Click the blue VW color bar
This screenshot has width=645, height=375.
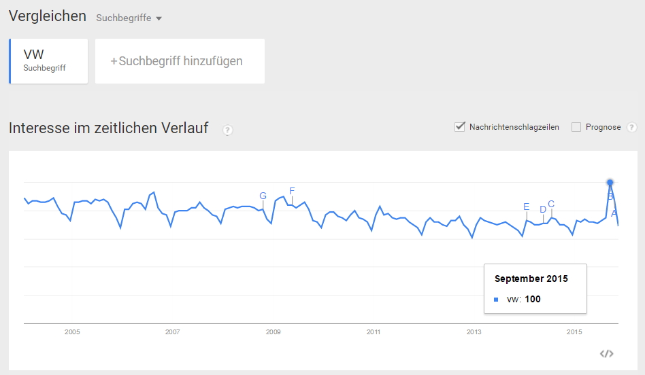(x=10, y=61)
